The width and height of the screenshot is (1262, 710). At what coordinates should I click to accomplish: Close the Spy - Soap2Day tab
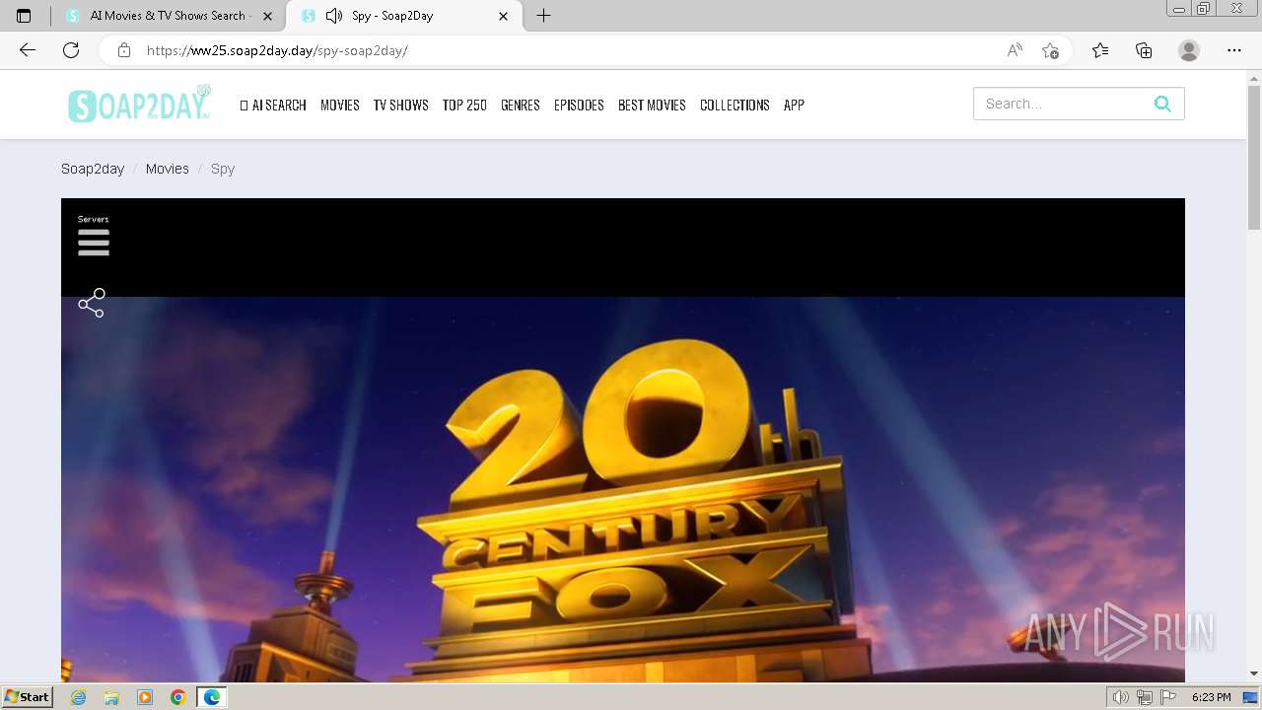coord(504,16)
